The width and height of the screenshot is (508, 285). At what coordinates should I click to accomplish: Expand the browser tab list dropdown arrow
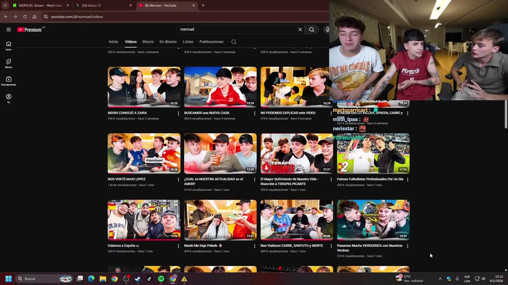click(5, 6)
